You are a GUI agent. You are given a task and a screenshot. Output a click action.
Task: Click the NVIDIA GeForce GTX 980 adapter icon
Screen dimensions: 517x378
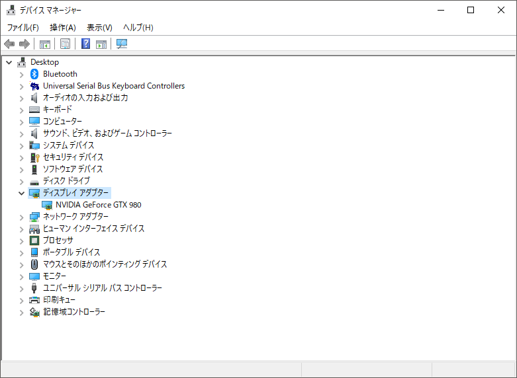[47, 205]
